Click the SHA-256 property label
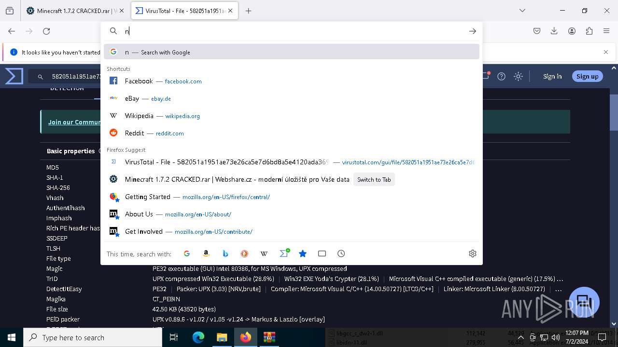Image resolution: width=618 pixels, height=347 pixels. pos(58,187)
